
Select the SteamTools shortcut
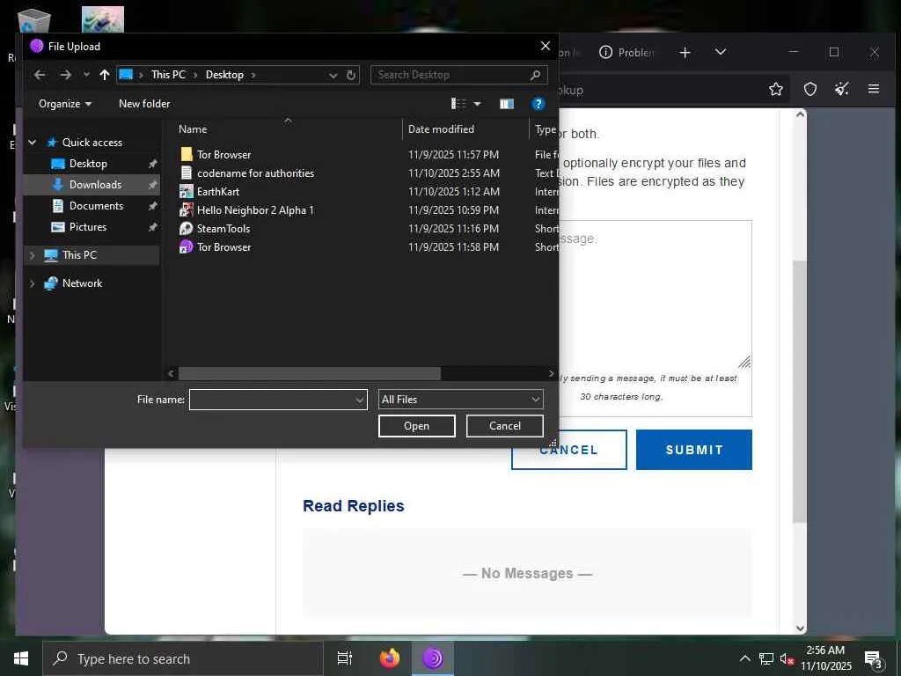pyautogui.click(x=223, y=229)
